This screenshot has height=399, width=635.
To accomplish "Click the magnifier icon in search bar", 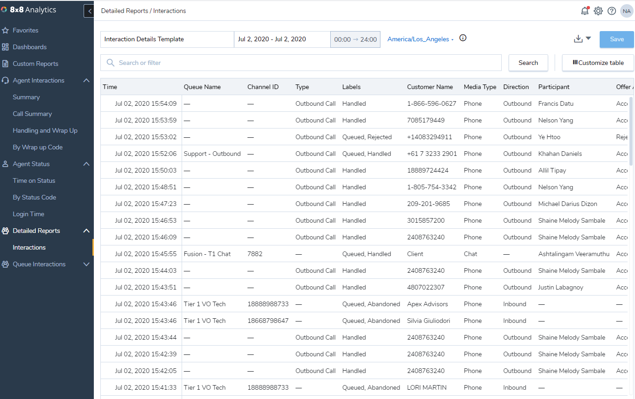I will [x=111, y=63].
